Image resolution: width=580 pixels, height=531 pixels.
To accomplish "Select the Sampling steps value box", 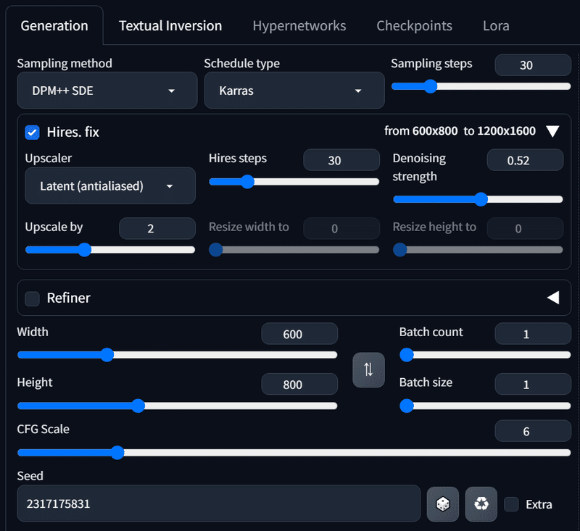I will click(x=533, y=65).
